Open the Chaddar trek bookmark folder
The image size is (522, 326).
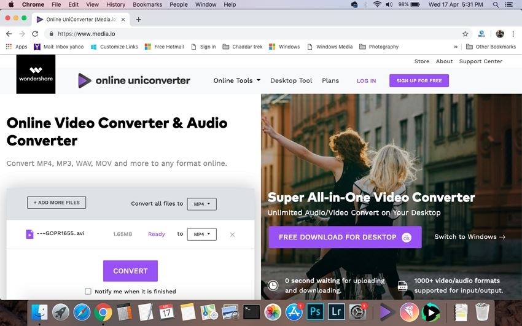tap(243, 47)
